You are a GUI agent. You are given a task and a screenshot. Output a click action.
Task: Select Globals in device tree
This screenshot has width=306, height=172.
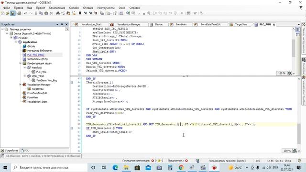click(x=31, y=46)
